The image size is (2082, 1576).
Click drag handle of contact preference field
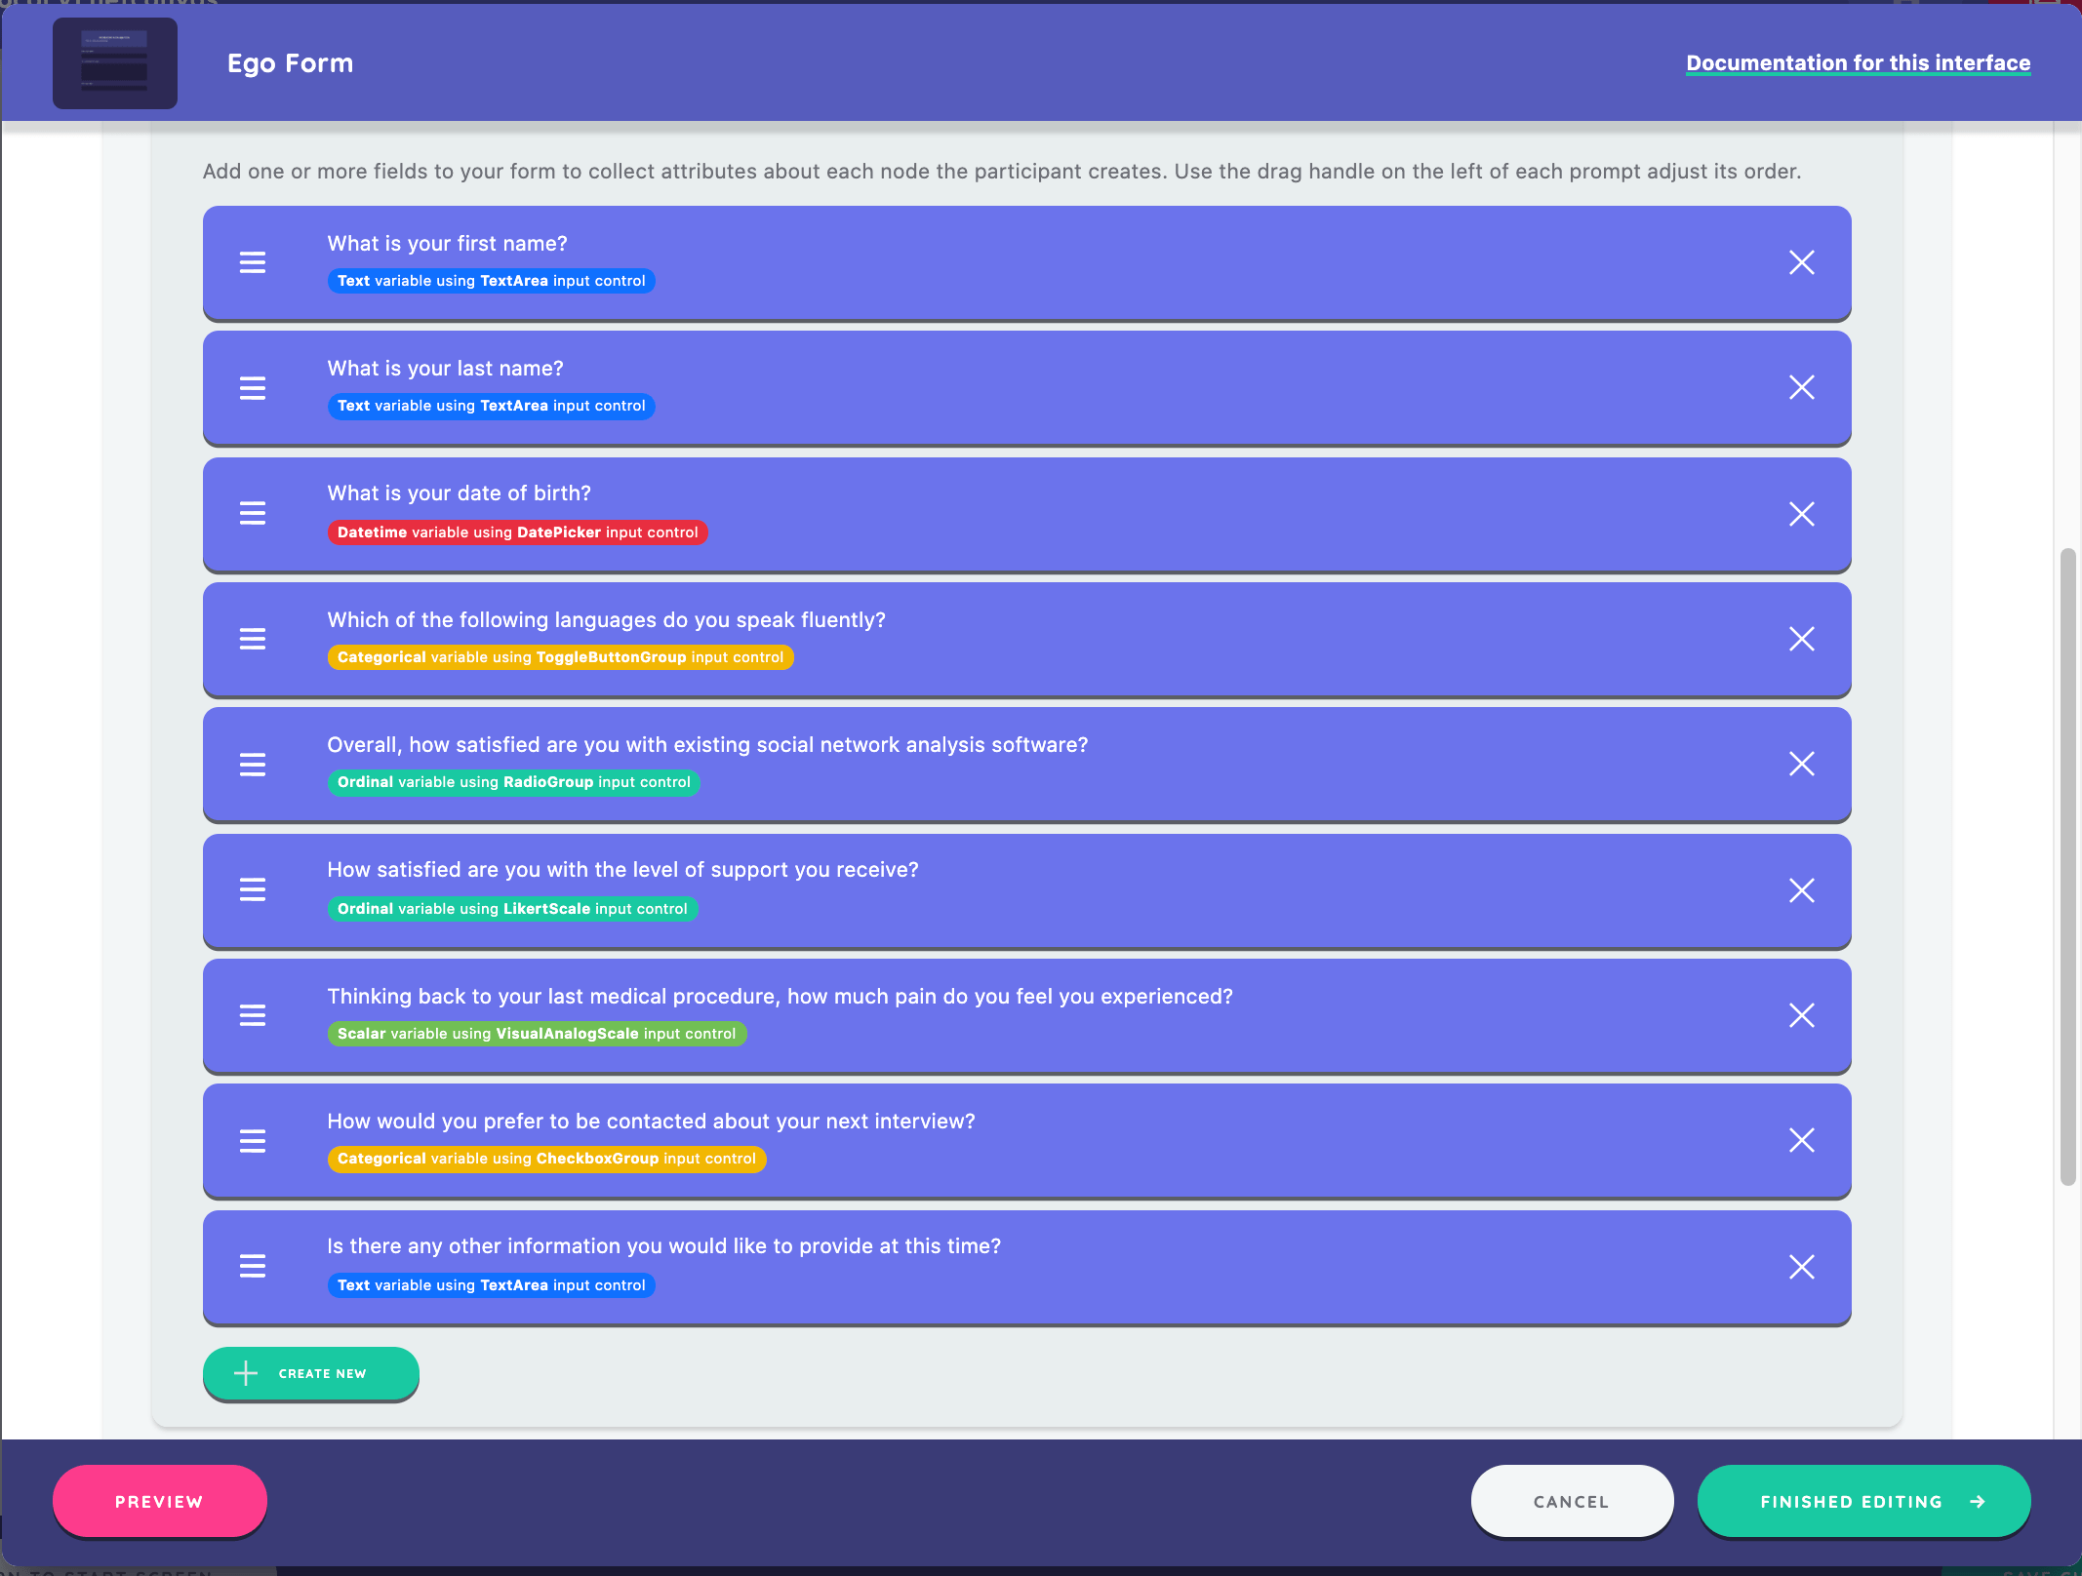253,1140
